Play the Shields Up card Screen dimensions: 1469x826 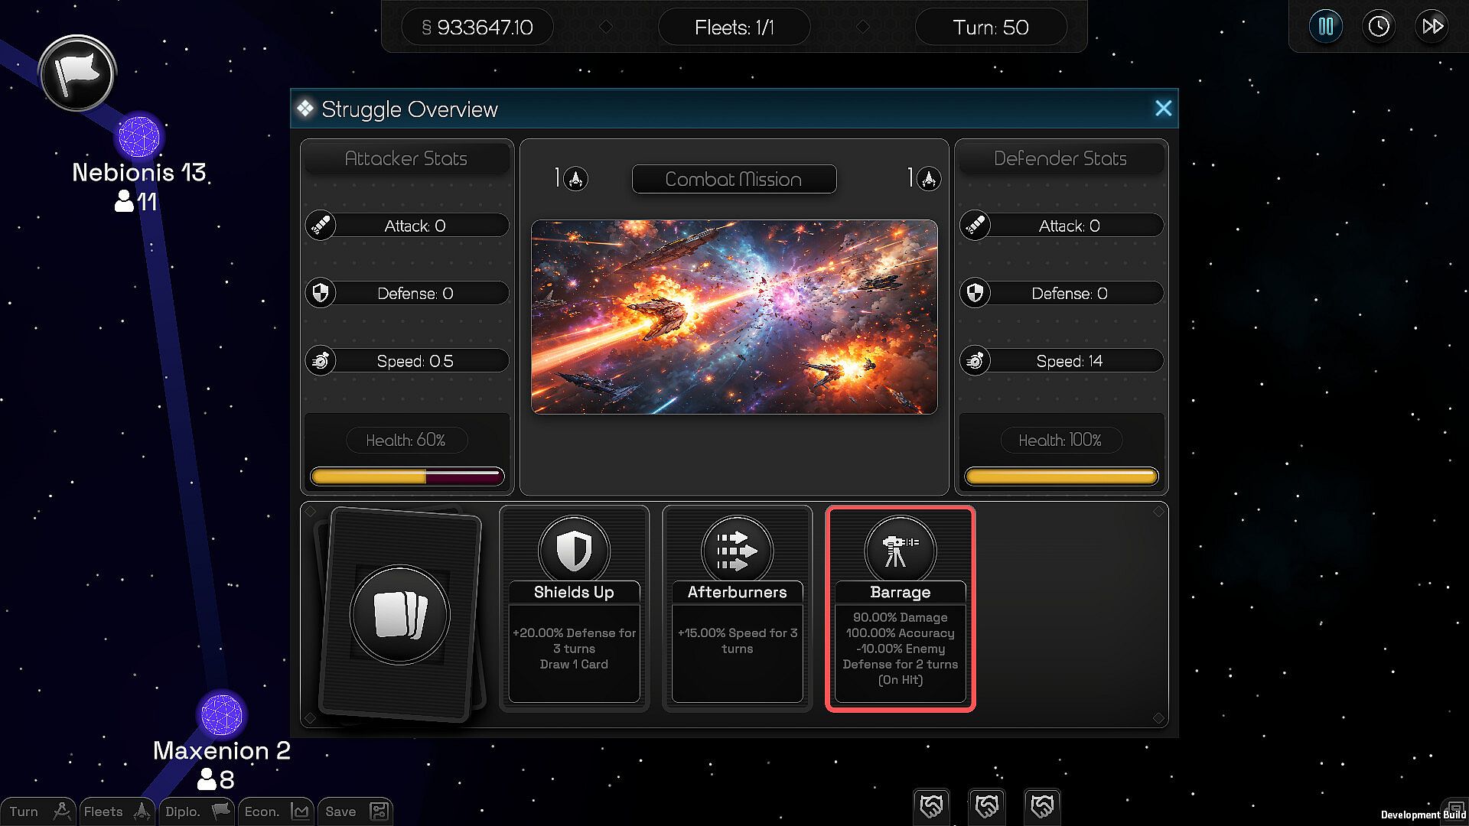point(574,608)
